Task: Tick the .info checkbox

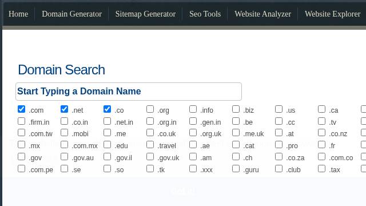Action: click(x=193, y=109)
